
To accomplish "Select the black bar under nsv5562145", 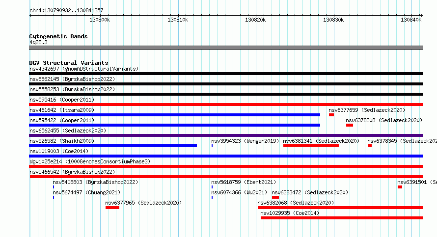I will (x=226, y=84).
